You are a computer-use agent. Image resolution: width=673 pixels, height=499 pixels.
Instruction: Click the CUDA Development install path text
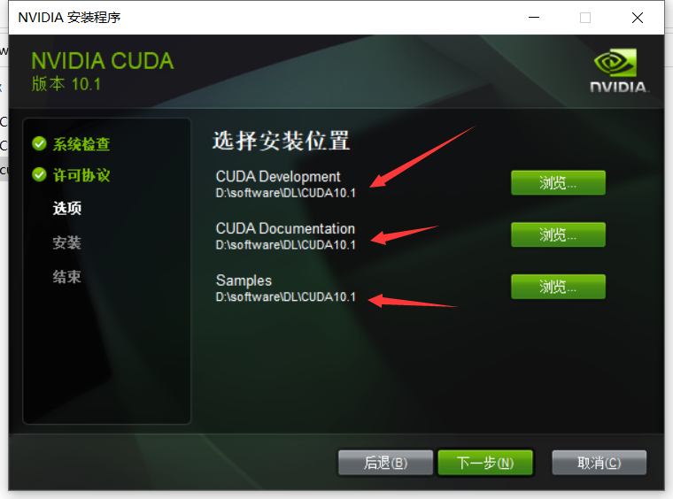[285, 194]
